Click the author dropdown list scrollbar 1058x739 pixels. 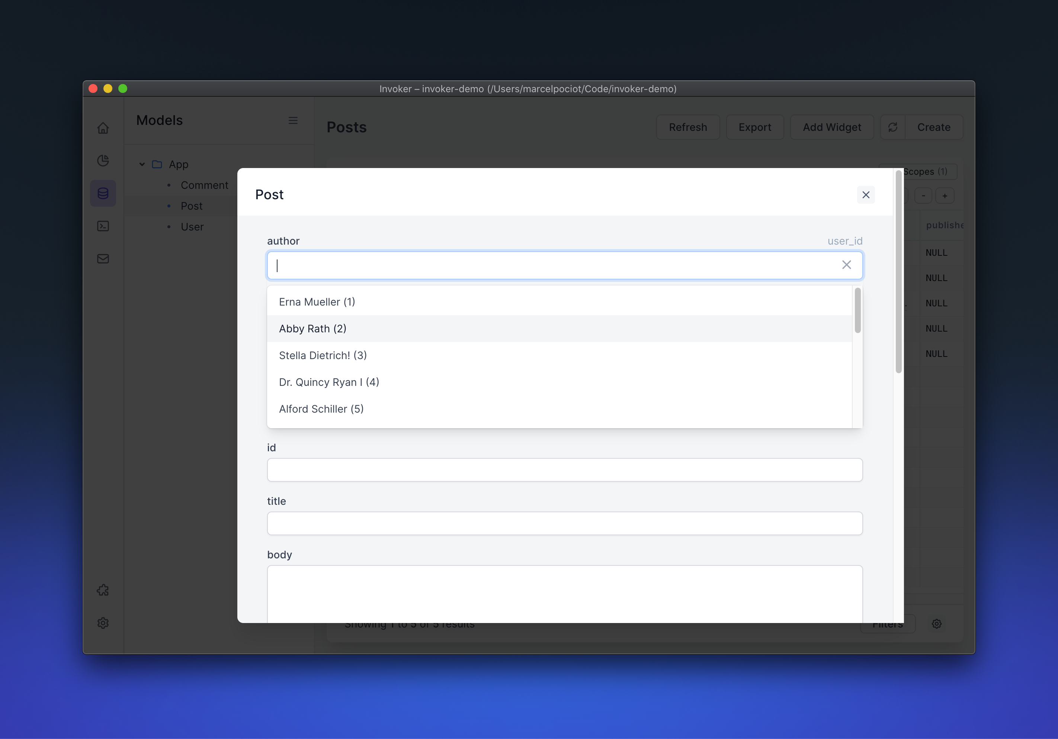(x=857, y=310)
